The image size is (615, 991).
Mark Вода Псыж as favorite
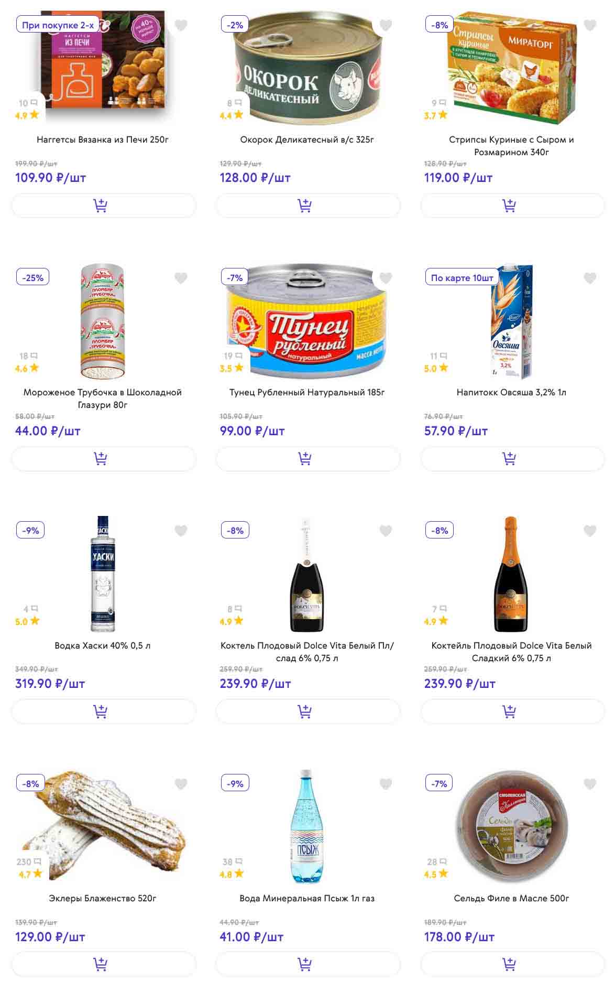386,784
